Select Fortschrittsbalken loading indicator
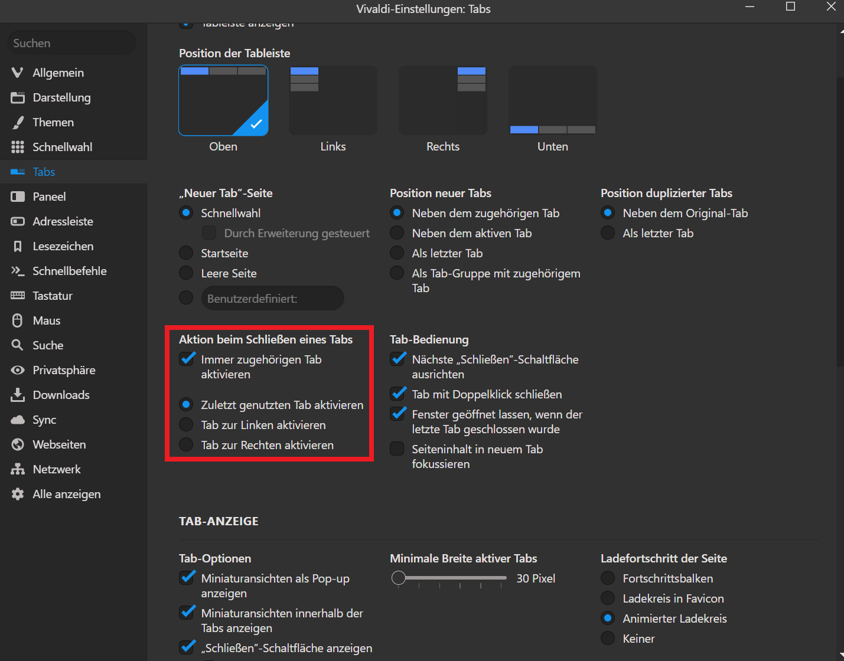The image size is (844, 661). [608, 578]
